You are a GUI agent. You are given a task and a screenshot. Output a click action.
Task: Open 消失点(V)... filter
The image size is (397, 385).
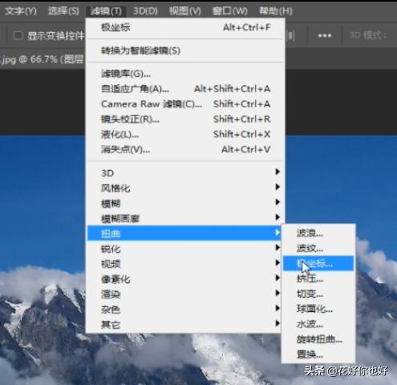(x=186, y=149)
